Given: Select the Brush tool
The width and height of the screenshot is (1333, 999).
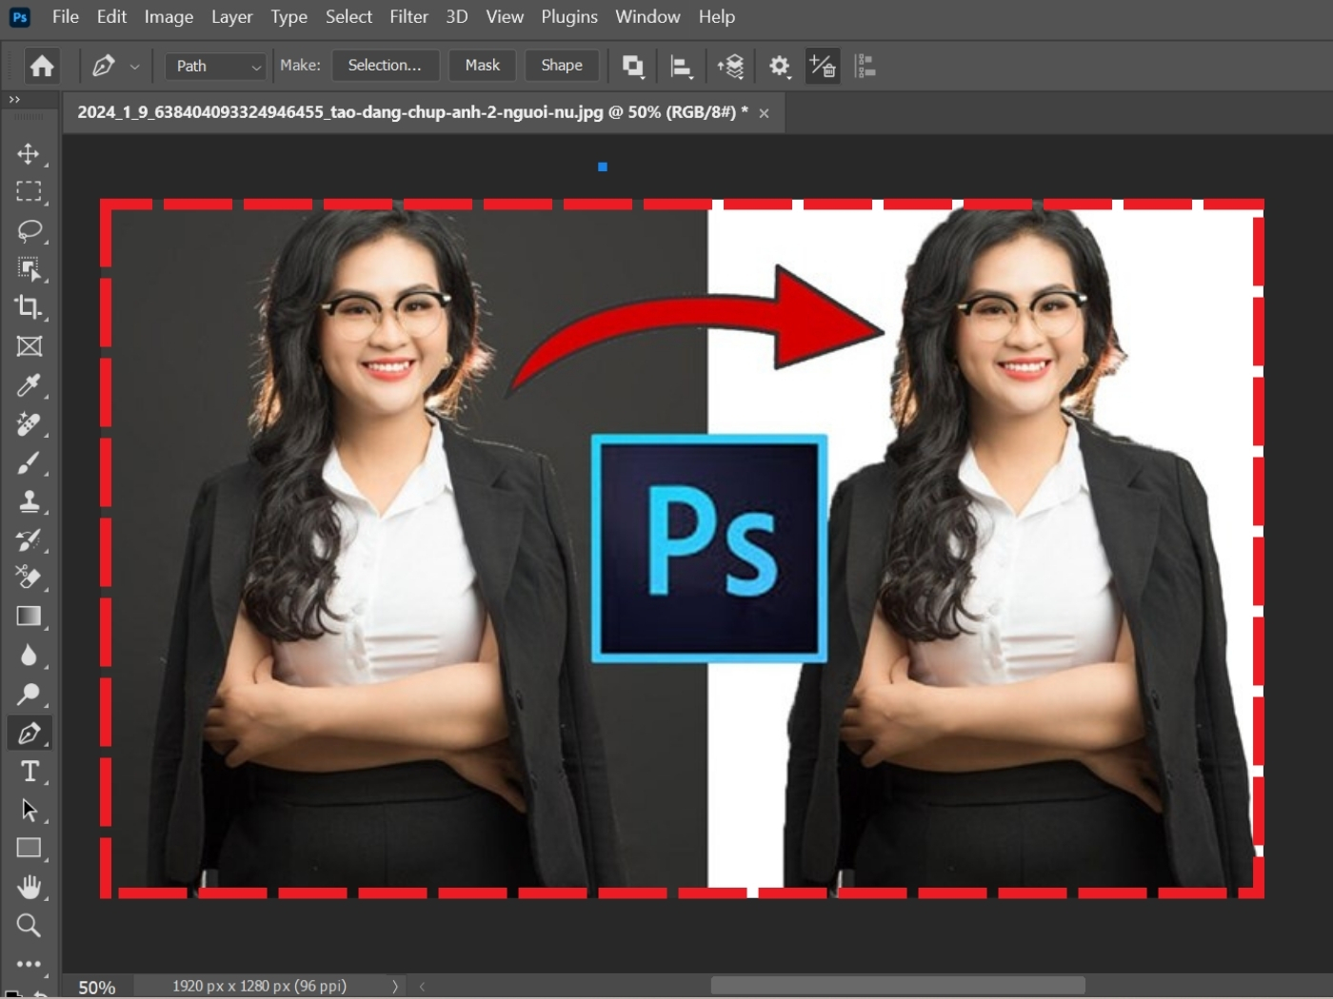Looking at the screenshot, I should [29, 463].
